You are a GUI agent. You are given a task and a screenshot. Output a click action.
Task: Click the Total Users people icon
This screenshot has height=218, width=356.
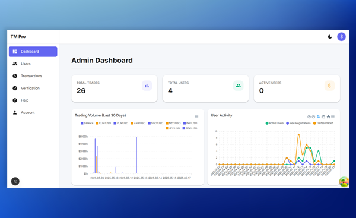pyautogui.click(x=238, y=86)
